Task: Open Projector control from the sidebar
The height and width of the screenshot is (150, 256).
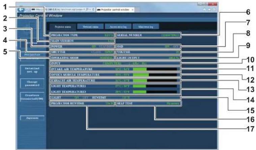Action: [32, 57]
